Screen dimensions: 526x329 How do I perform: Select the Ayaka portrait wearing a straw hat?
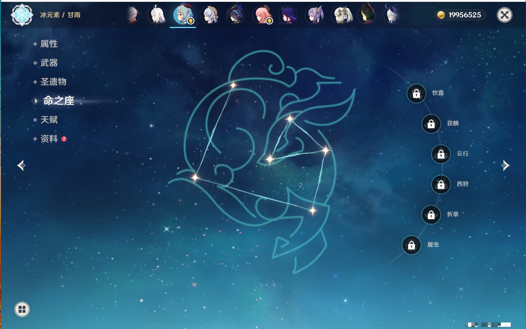[x=210, y=15]
